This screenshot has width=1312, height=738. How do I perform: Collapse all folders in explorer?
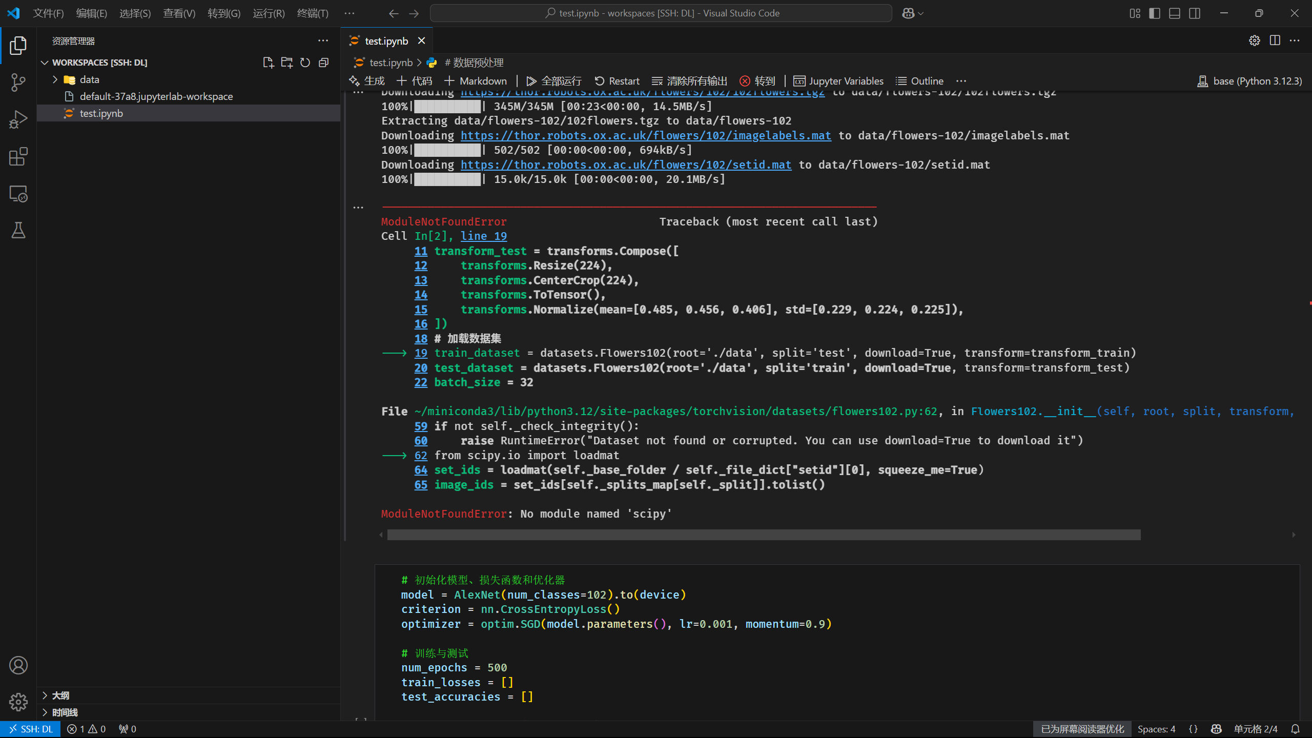[x=323, y=63]
